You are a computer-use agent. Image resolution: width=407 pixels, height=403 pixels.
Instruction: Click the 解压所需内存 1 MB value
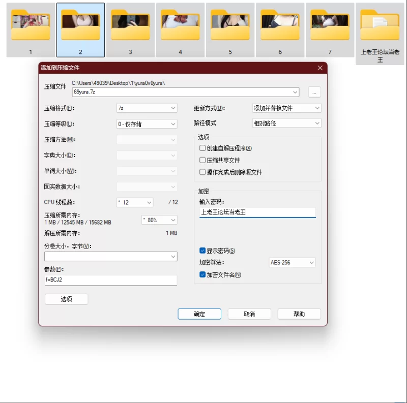171,233
